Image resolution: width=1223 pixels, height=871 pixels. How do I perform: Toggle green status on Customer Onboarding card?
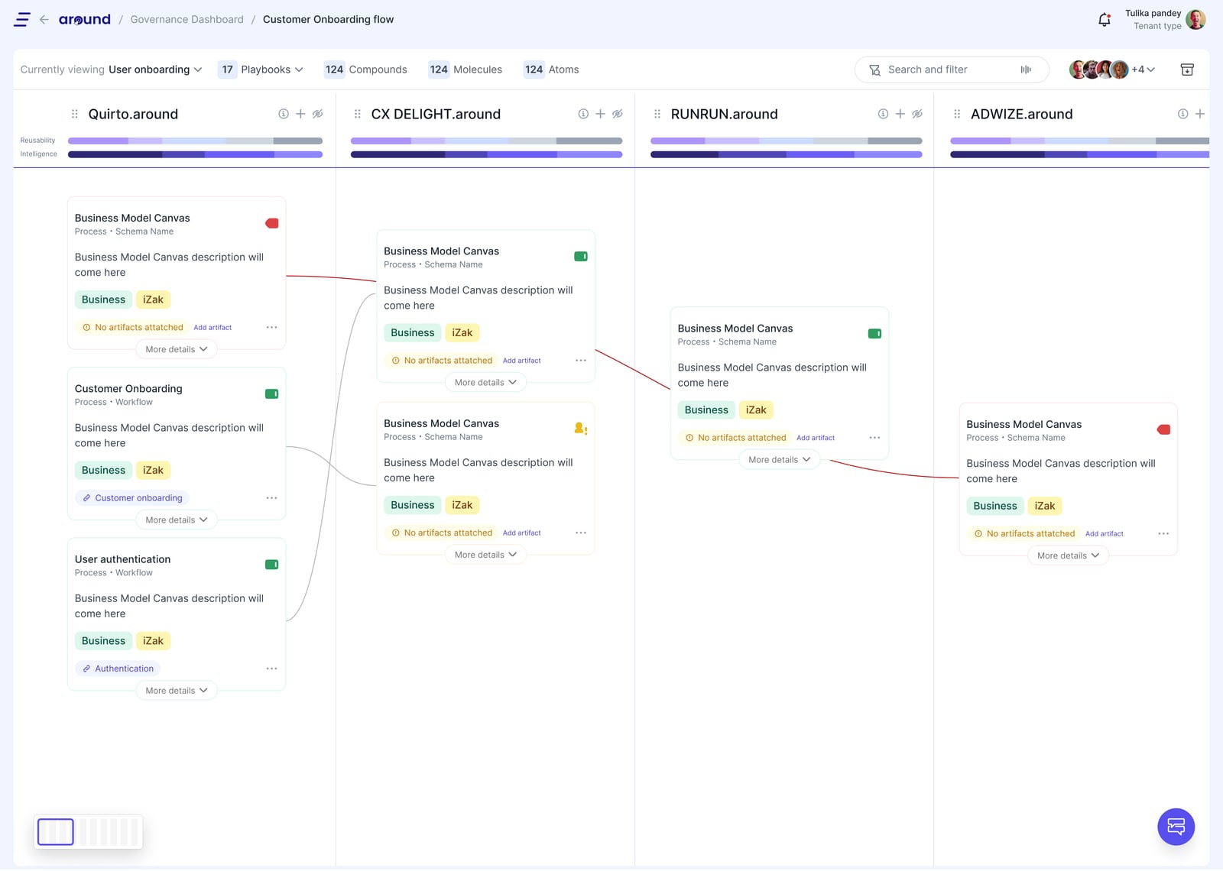271,394
